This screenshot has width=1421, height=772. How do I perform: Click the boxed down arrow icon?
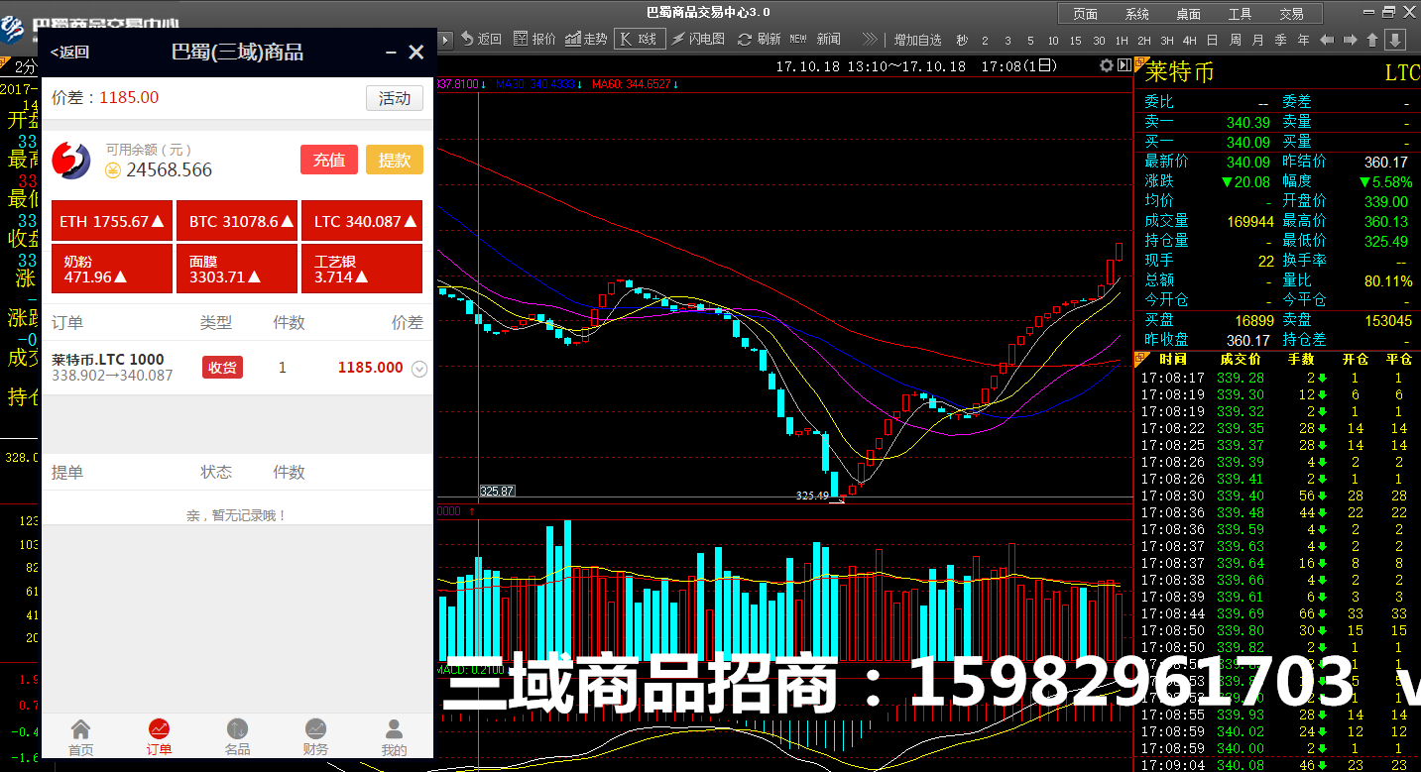tap(1395, 40)
